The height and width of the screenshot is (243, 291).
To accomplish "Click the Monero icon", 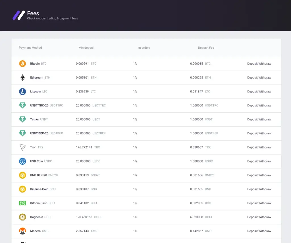I will [x=22, y=231].
